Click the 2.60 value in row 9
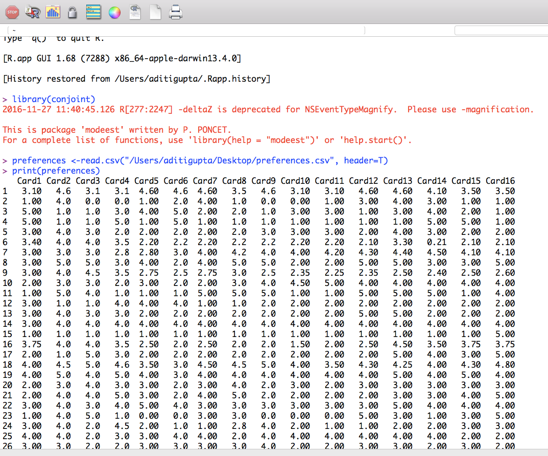The image size is (548, 456). tap(505, 273)
